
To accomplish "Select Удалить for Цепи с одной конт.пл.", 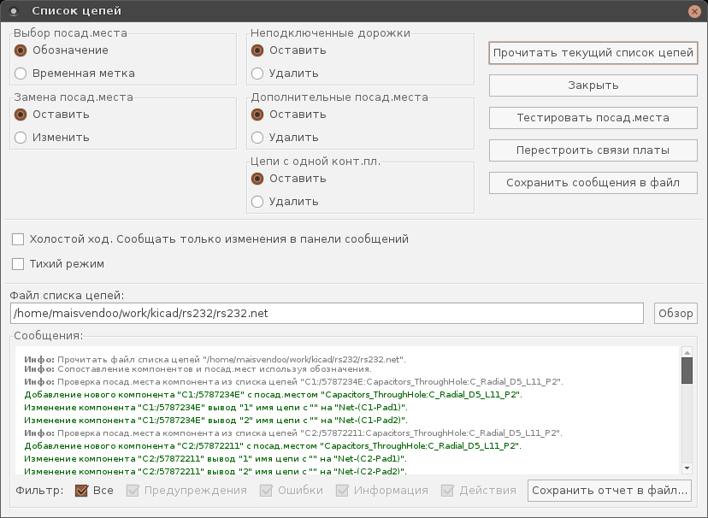I will click(257, 202).
